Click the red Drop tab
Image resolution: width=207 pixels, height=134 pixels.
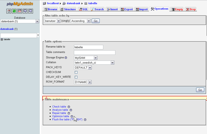pyautogui.click(x=191, y=9)
